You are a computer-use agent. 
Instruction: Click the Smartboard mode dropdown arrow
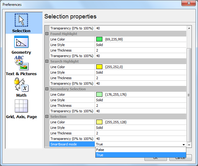point(184,144)
